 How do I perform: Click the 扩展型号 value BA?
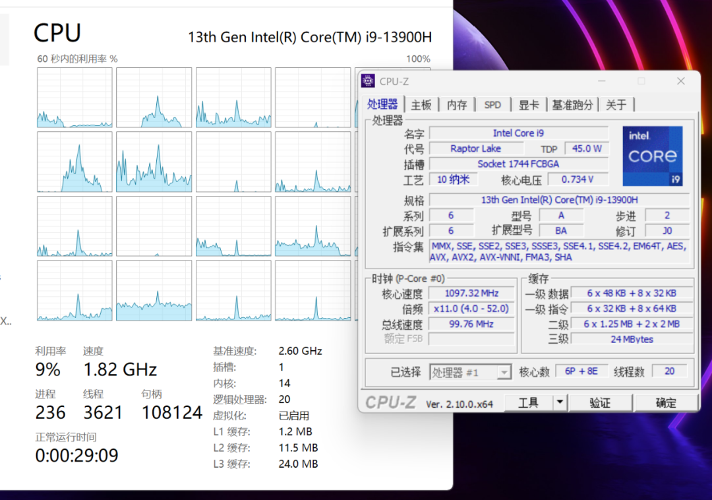pyautogui.click(x=561, y=231)
